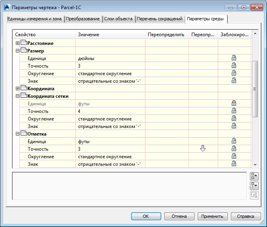Click the Значение column header

coord(111,35)
